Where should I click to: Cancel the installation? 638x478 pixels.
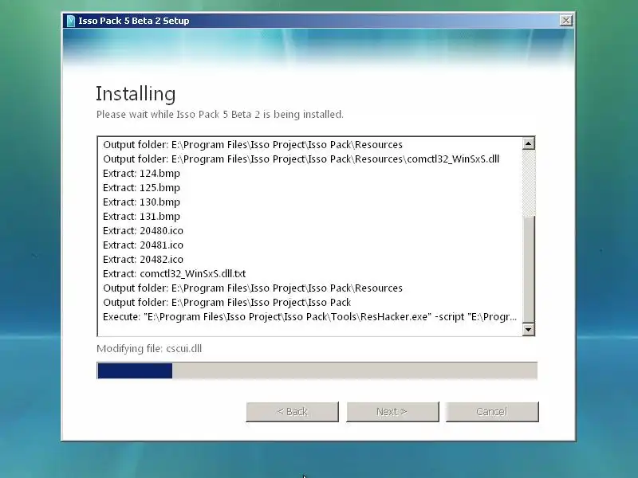(492, 412)
